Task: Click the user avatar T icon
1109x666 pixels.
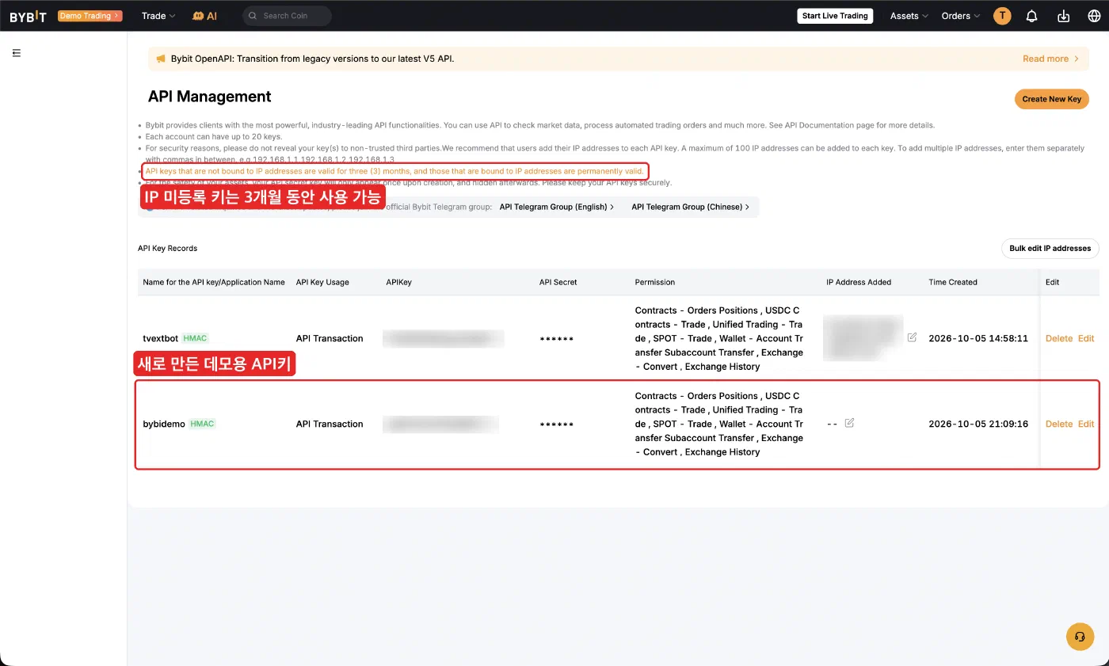Action: pyautogui.click(x=1002, y=16)
